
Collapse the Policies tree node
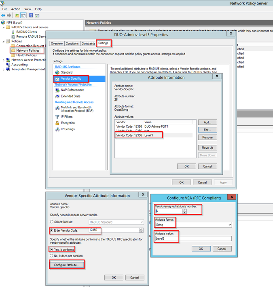click(x=4, y=41)
